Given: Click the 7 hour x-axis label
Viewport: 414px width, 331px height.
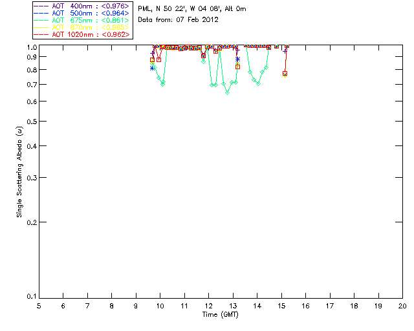Looking at the screenshot, I should pos(87,306).
